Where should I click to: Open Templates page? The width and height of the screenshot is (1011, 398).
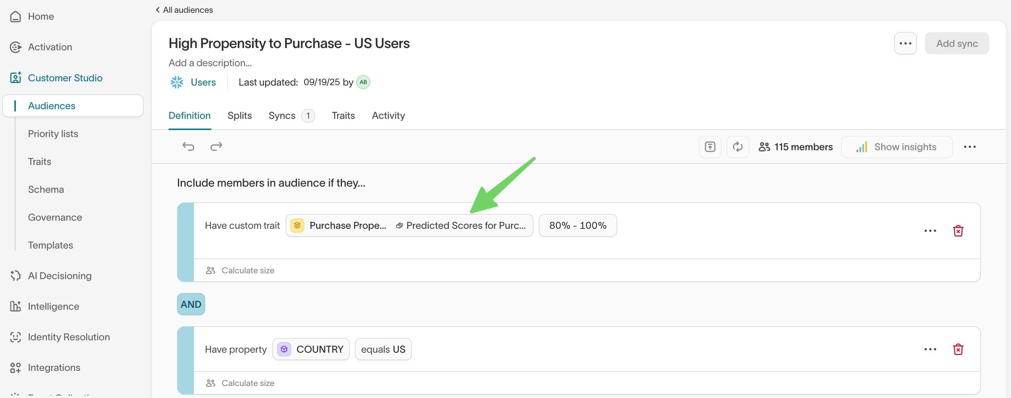(51, 245)
